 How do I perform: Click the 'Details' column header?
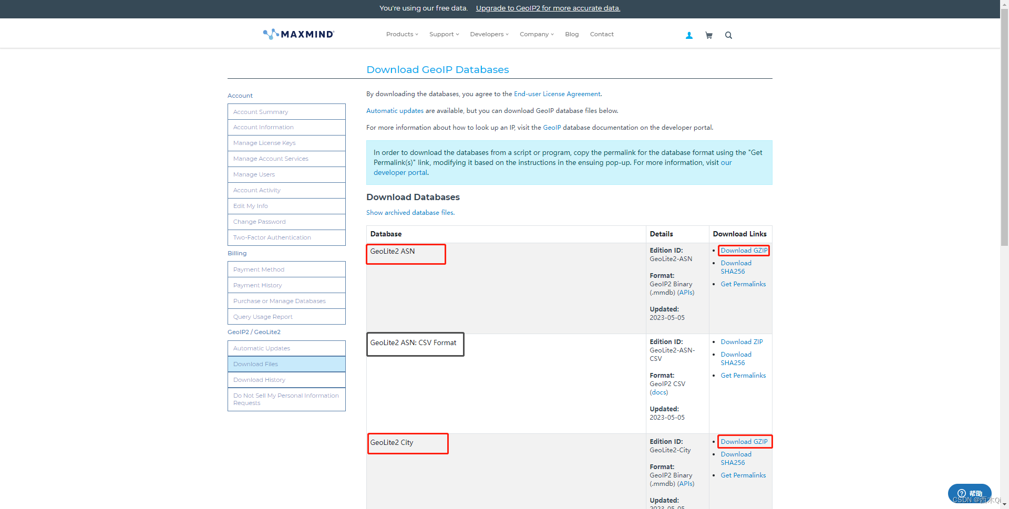pyautogui.click(x=661, y=234)
